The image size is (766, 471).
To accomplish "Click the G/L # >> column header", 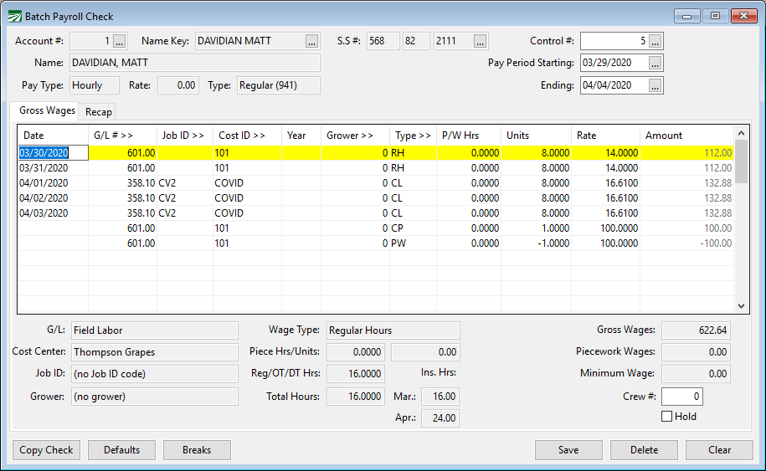I will pyautogui.click(x=122, y=136).
